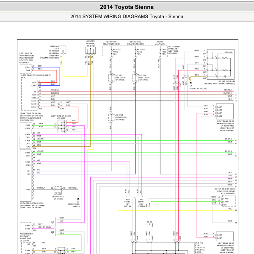Click the 'TACH' pin label on ECM

tap(34, 95)
